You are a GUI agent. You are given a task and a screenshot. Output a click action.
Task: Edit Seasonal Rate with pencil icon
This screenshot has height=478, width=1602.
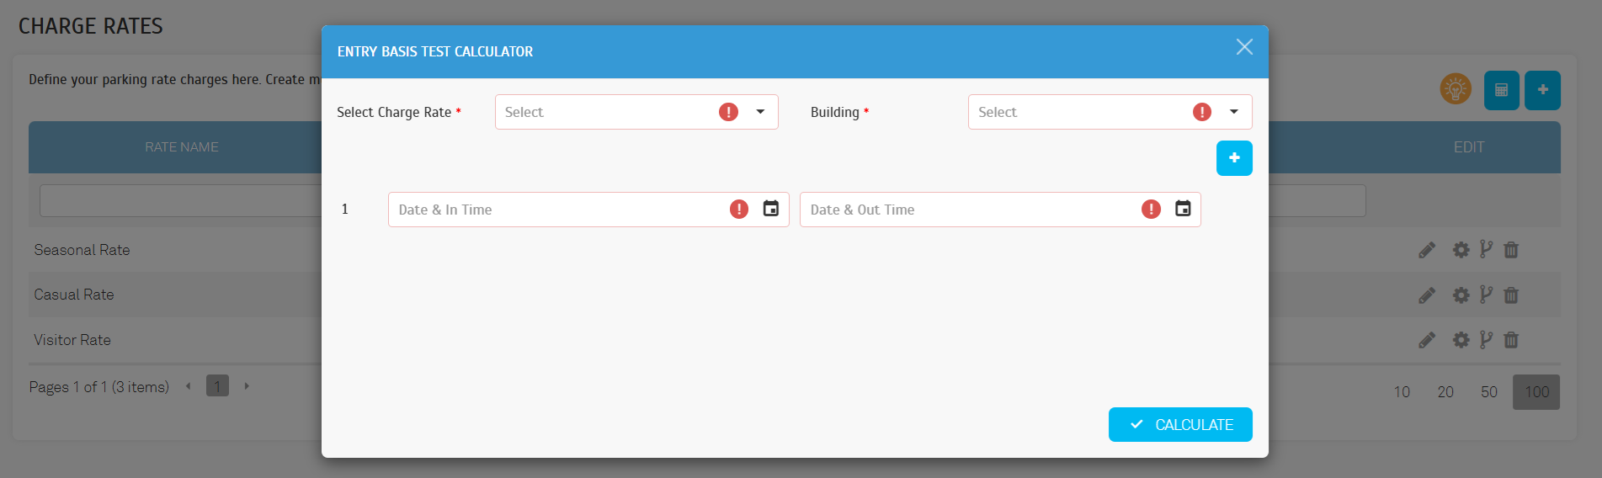pos(1427,250)
